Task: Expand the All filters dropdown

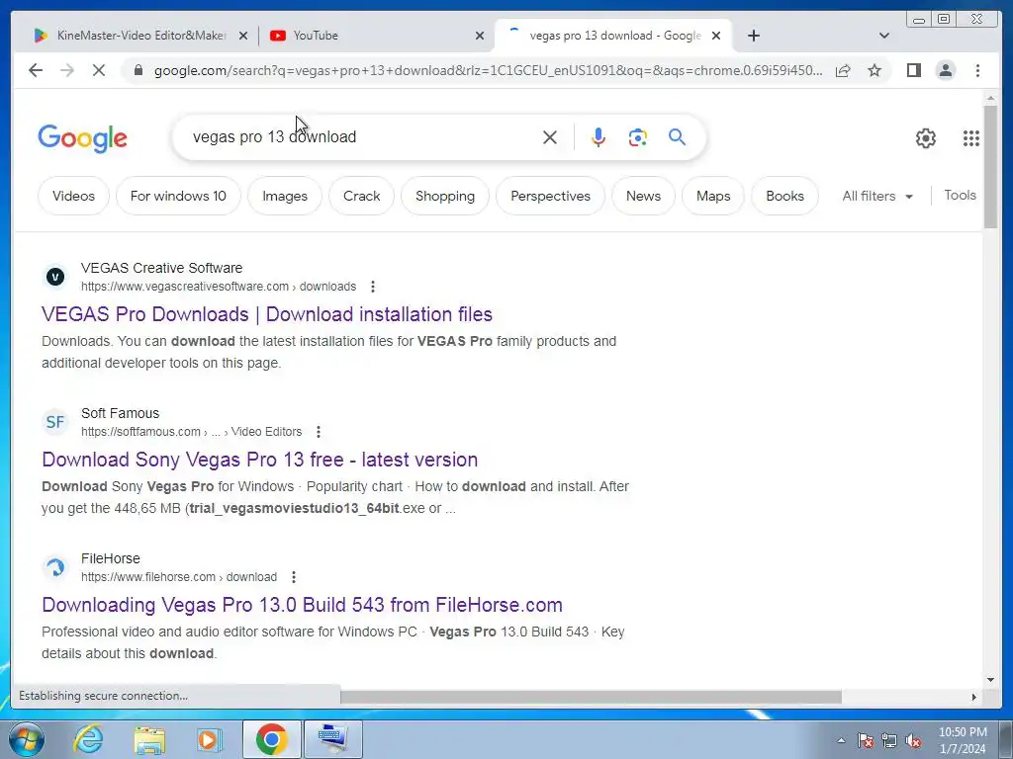Action: coord(877,197)
